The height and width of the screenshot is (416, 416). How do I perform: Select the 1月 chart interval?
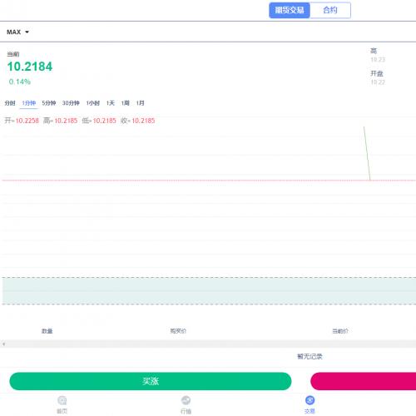pos(141,103)
